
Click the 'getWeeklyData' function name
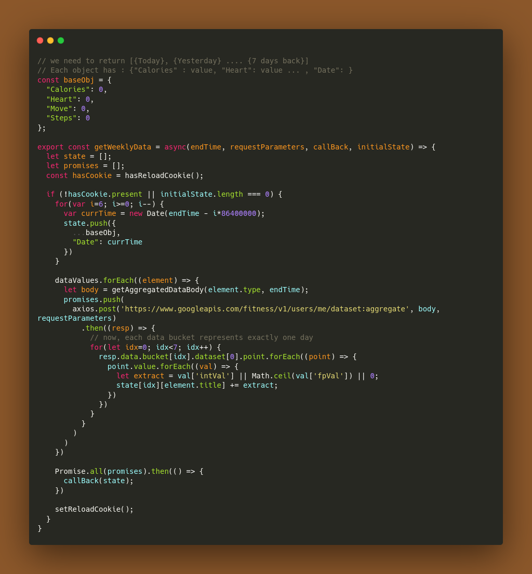coord(123,147)
